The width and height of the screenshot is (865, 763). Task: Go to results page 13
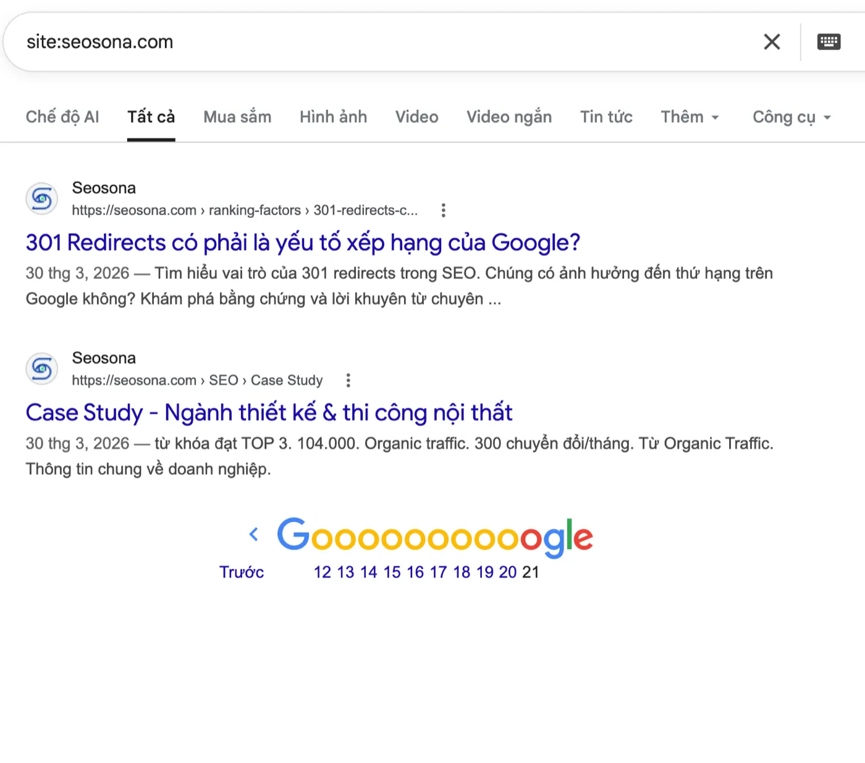click(345, 573)
